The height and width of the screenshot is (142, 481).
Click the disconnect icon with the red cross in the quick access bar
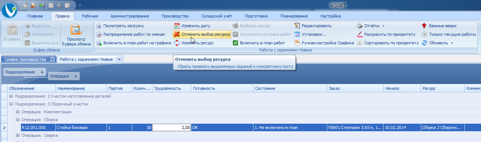click(34, 5)
